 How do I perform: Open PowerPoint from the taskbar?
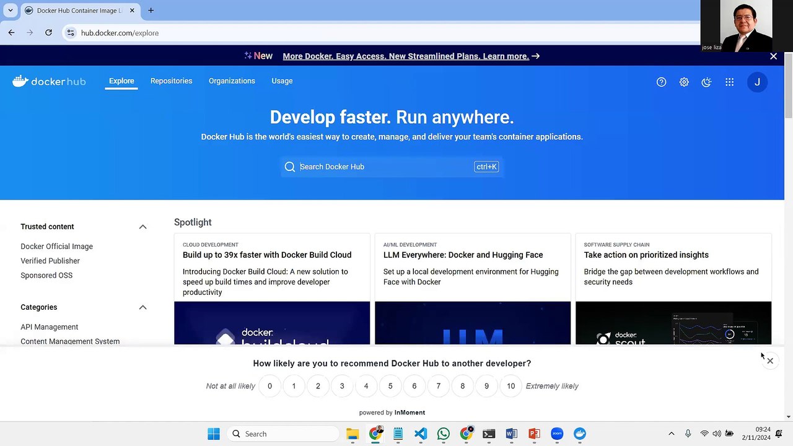pos(534,434)
